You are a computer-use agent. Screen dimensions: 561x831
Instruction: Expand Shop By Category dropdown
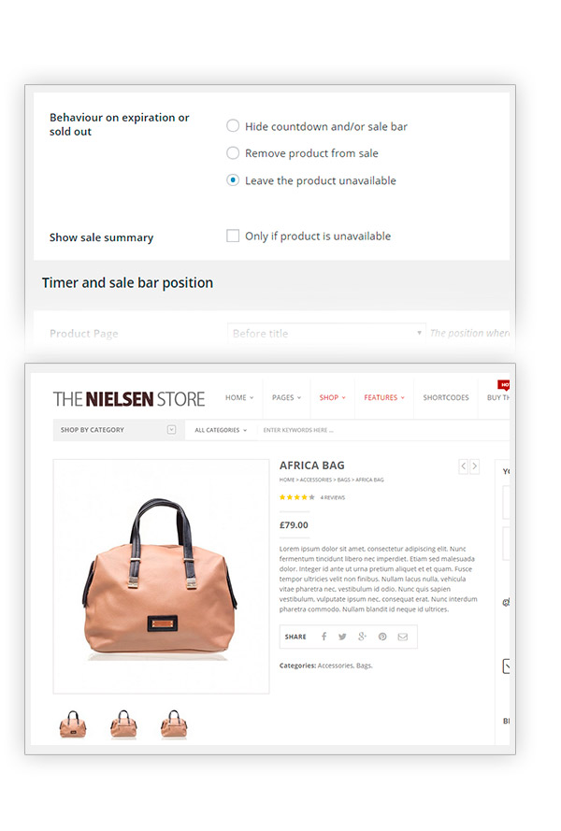point(171,430)
